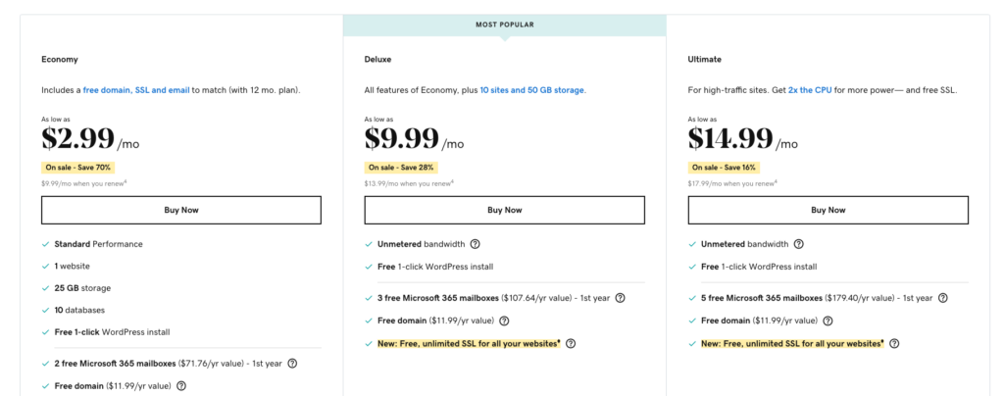Click Deluxe 'On sale - Save 28%' badge

(x=401, y=168)
